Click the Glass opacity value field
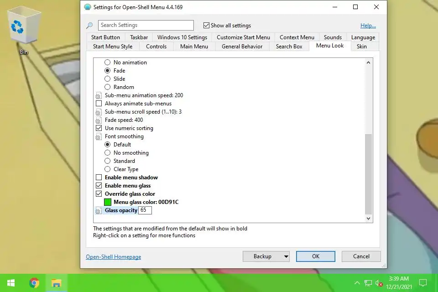 coord(145,210)
